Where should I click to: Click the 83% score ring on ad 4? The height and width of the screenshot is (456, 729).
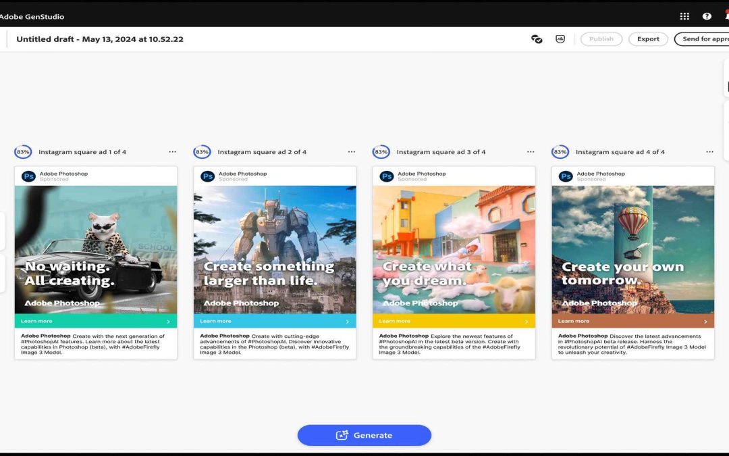[560, 152]
